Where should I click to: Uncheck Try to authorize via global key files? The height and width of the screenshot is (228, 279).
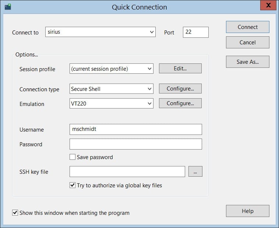(73, 185)
